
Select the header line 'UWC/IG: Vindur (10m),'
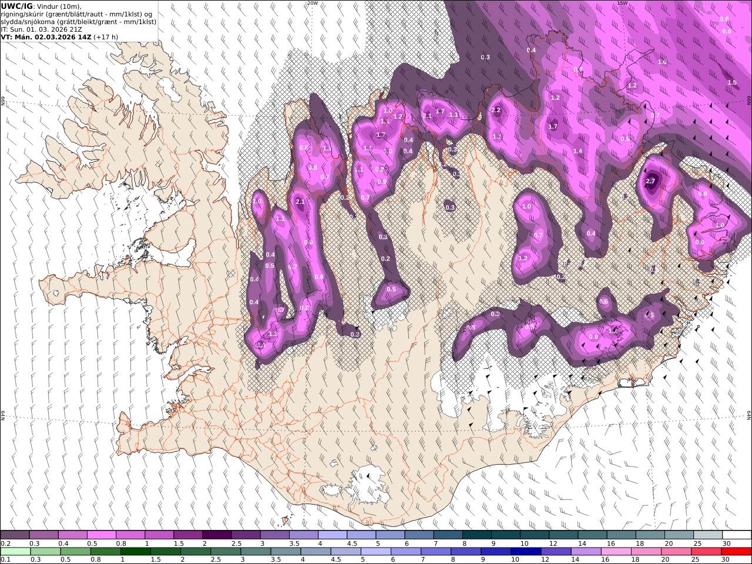click(41, 6)
